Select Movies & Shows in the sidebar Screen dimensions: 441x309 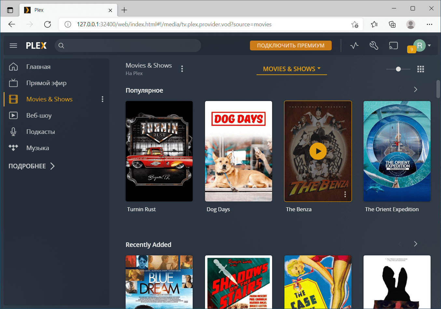(x=49, y=99)
